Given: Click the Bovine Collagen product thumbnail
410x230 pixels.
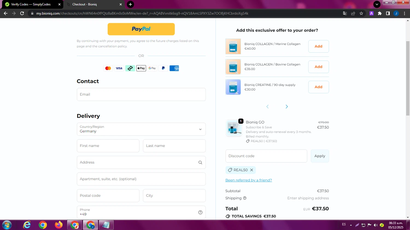Looking at the screenshot, I should coord(233,67).
